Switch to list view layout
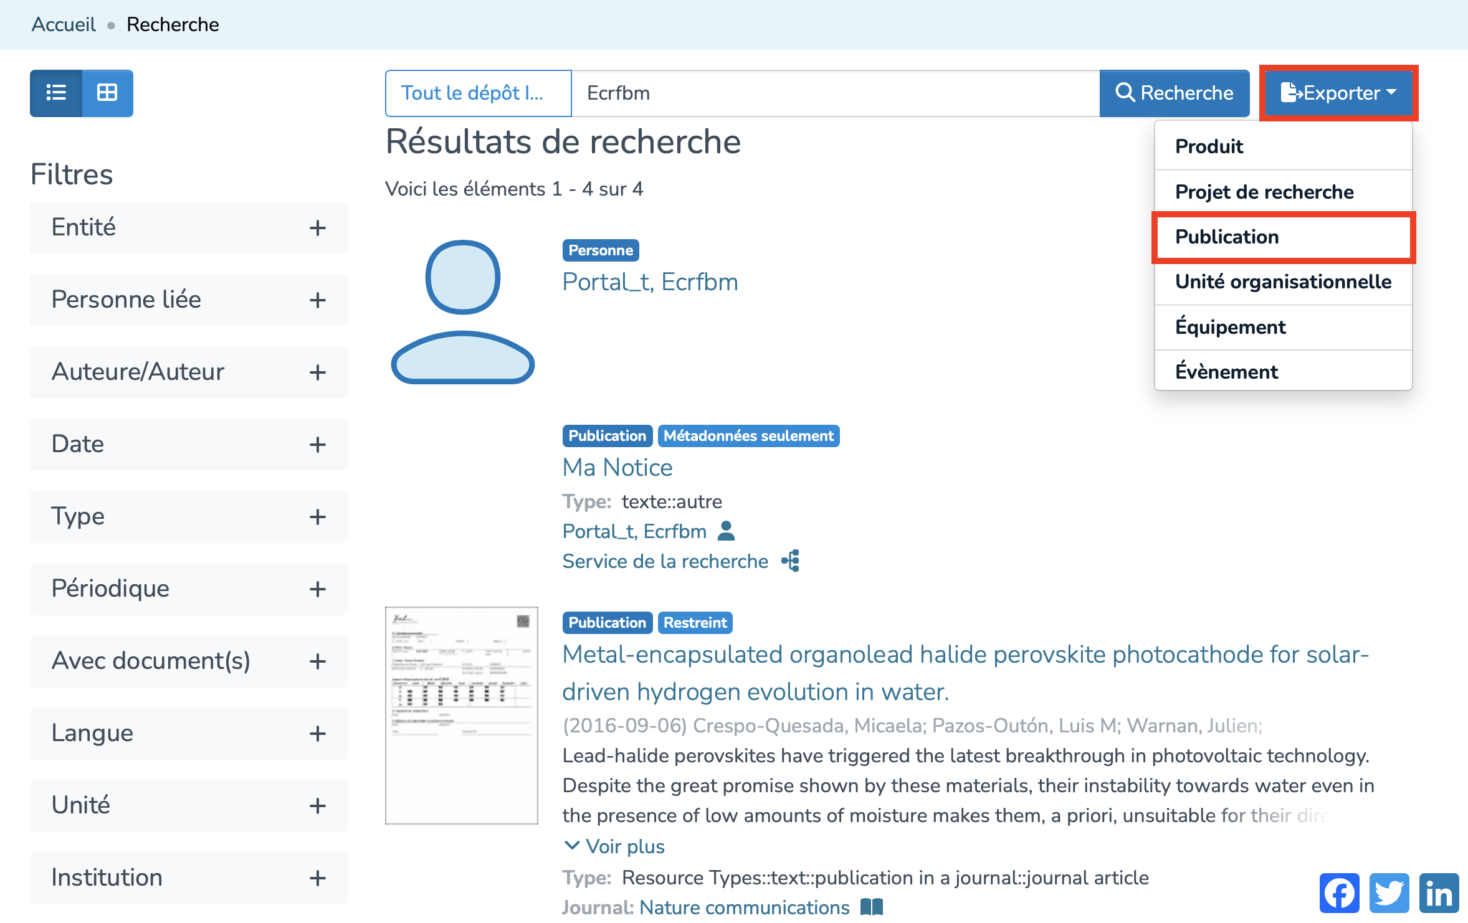Image resolution: width=1468 pixels, height=923 pixels. click(x=56, y=93)
